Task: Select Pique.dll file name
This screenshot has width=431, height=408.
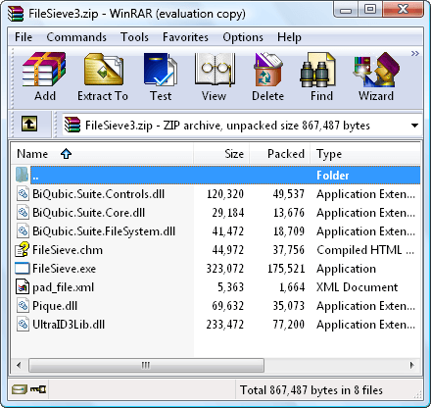Action: [55, 306]
